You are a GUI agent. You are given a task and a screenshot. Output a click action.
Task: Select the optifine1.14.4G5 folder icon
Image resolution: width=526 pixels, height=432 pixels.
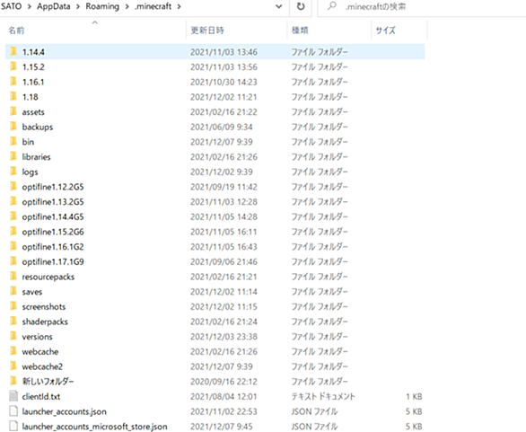click(13, 216)
